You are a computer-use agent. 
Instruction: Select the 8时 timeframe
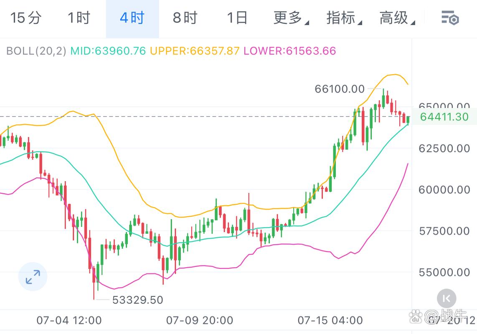185,18
